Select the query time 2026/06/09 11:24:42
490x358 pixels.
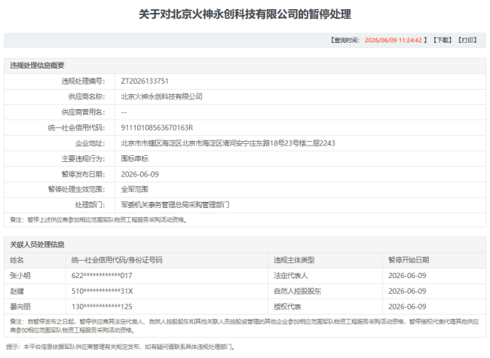393,40
